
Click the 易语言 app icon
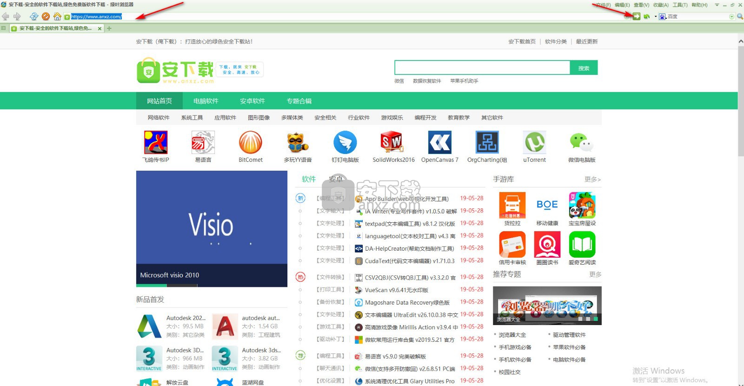pos(203,142)
